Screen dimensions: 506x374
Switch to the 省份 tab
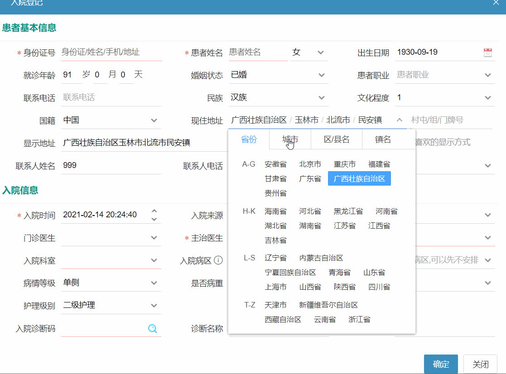249,139
